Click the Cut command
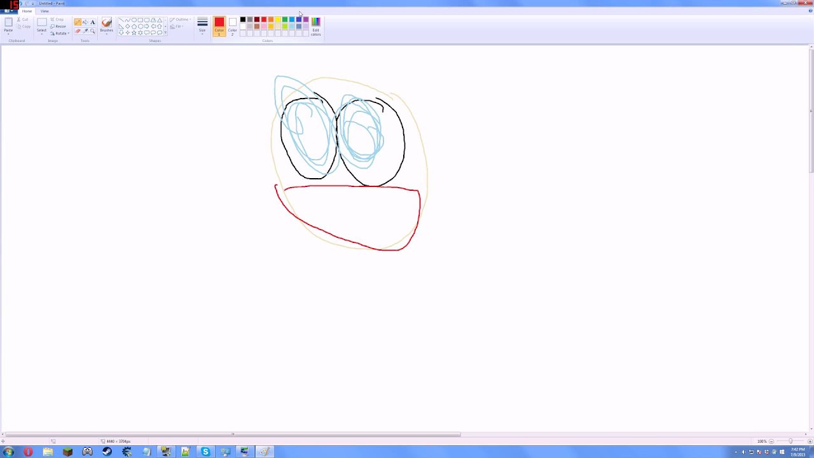Screen dimensions: 814x458 (x=23, y=19)
